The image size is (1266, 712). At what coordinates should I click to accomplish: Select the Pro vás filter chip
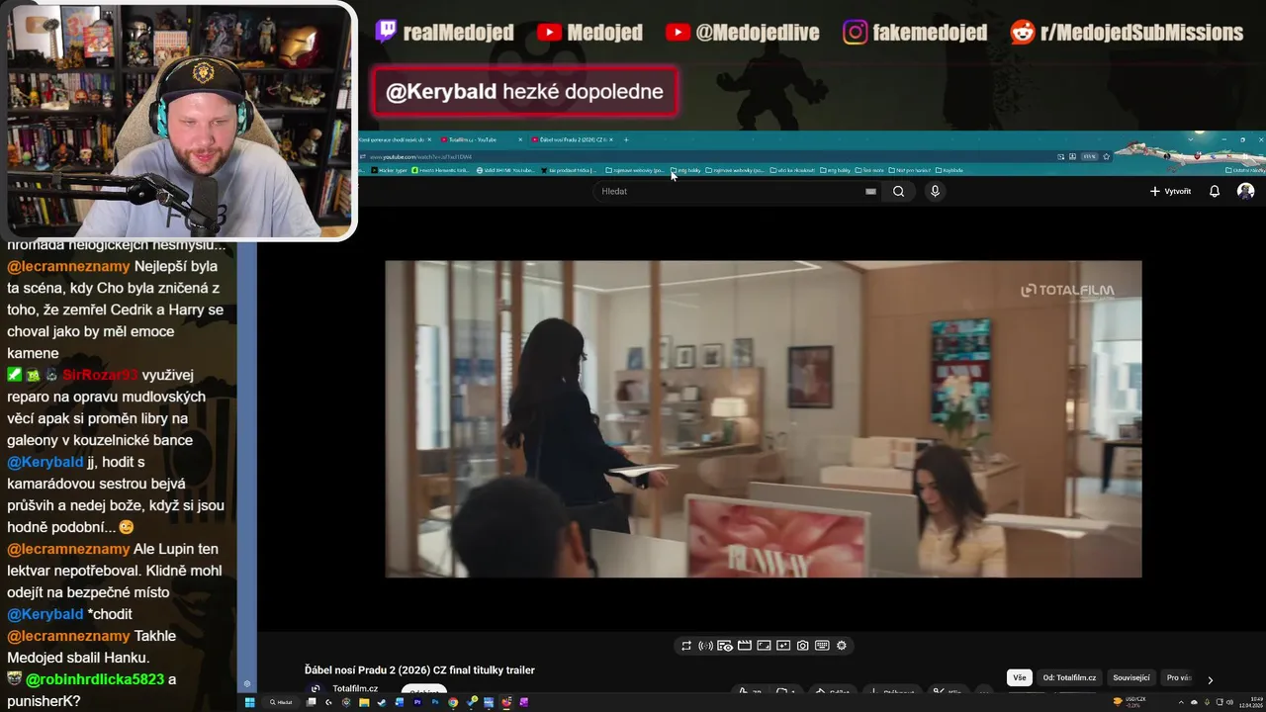coord(1179,677)
